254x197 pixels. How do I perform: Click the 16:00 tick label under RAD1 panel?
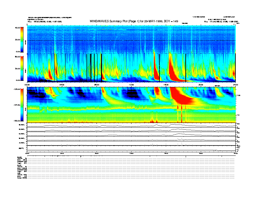coord(166,85)
